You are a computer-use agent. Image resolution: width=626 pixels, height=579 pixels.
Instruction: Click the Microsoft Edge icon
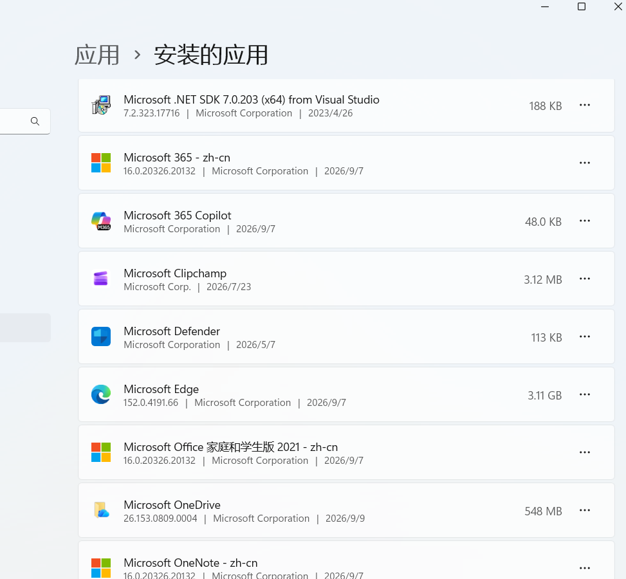tap(101, 394)
